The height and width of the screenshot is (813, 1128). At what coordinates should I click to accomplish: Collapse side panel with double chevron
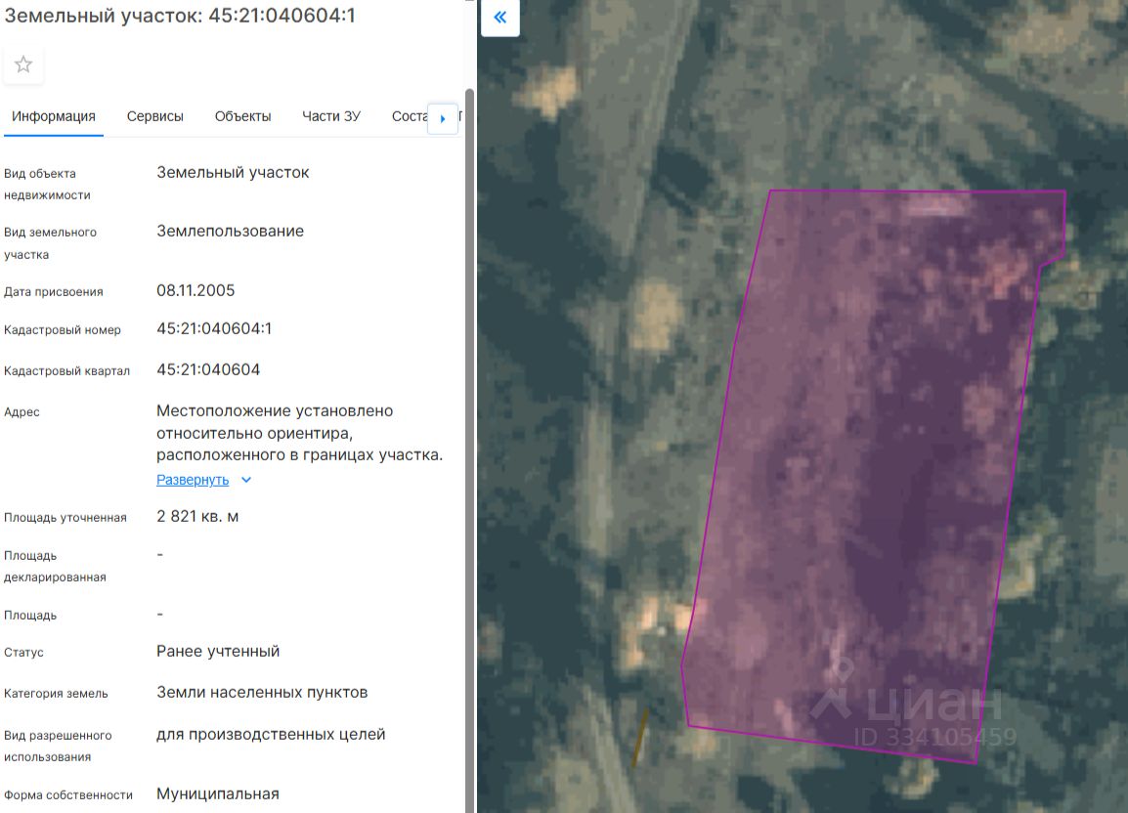pyautogui.click(x=499, y=18)
